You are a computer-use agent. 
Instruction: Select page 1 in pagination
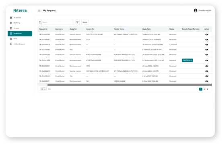201,89
